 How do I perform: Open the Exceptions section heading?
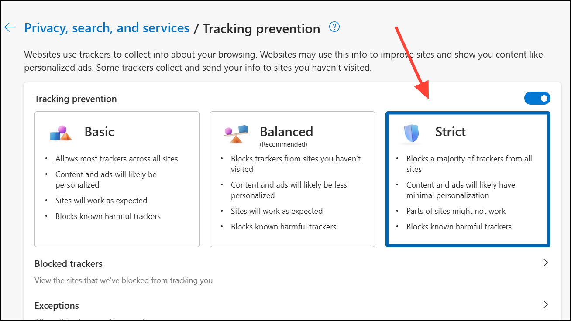point(57,306)
